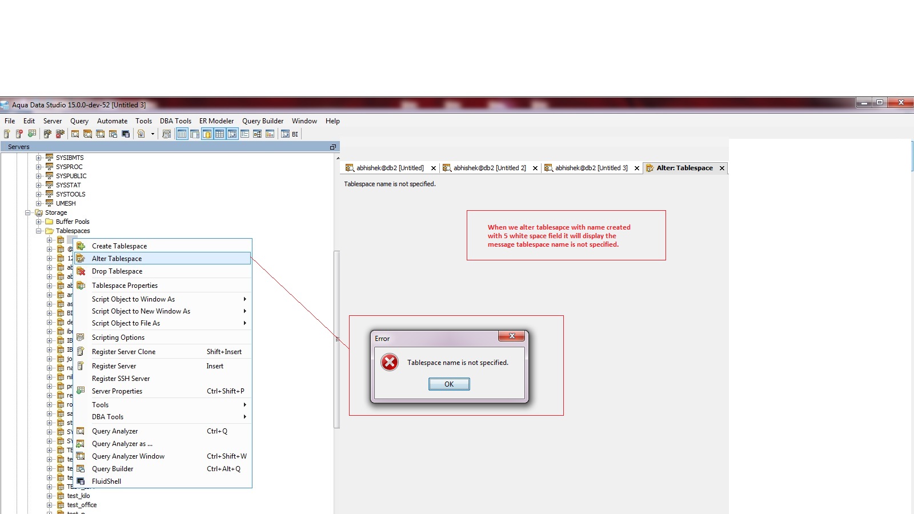Click the disconnect server toolbar icon with red badge

click(x=60, y=134)
